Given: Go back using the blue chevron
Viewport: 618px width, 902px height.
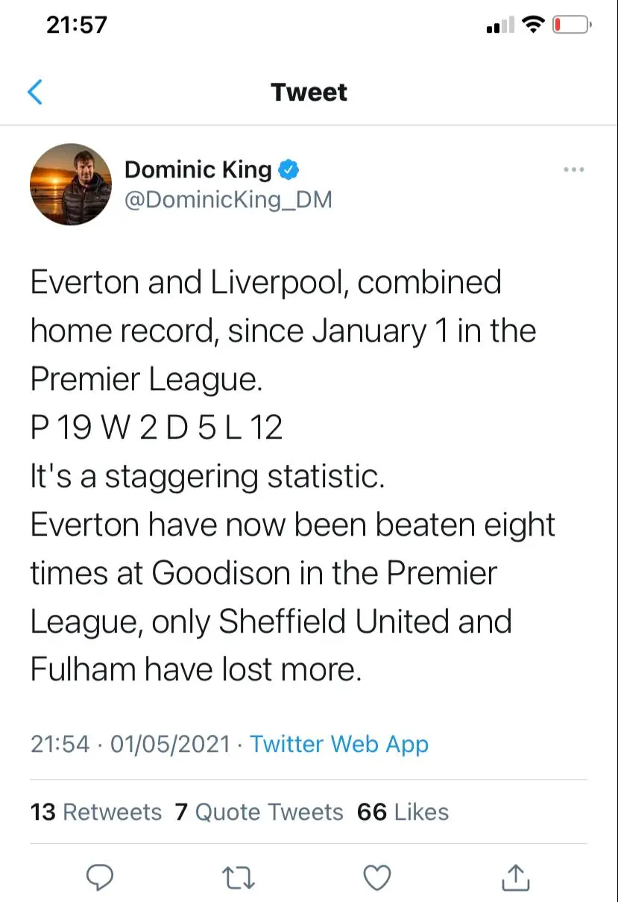Looking at the screenshot, I should click(35, 93).
